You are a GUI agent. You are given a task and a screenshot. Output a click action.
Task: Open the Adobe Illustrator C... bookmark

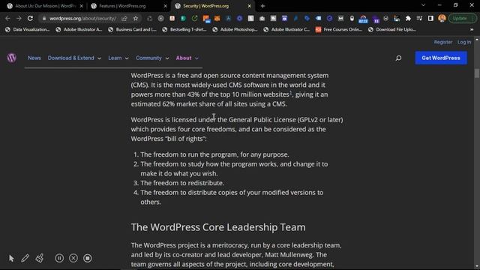click(286, 29)
